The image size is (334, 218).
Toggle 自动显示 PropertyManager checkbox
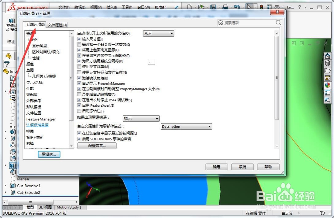coord(79,83)
